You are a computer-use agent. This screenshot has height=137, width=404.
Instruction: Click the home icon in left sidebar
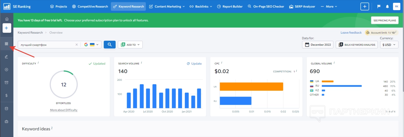[x=7, y=19]
